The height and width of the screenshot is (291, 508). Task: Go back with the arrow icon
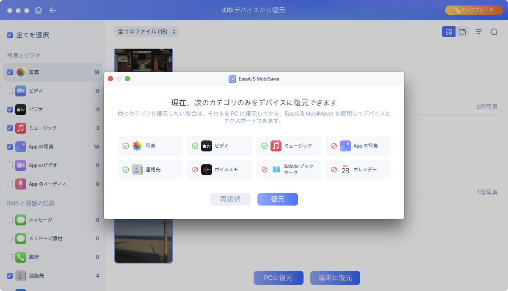[53, 10]
